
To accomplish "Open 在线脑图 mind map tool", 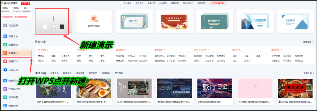I will click(x=5, y=97).
